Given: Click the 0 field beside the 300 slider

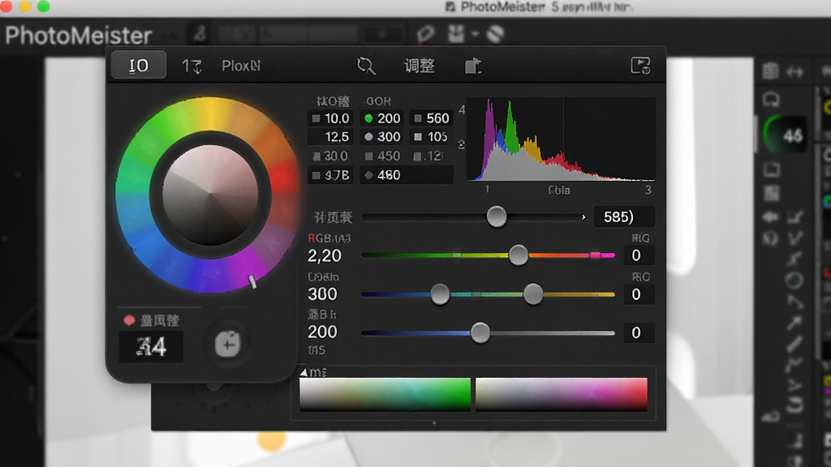Looking at the screenshot, I should pyautogui.click(x=638, y=293).
